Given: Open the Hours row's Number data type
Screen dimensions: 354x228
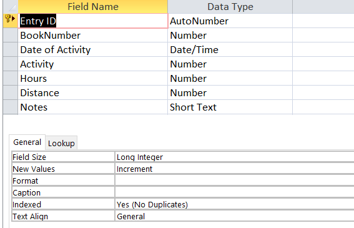Looking at the screenshot, I should 230,79.
